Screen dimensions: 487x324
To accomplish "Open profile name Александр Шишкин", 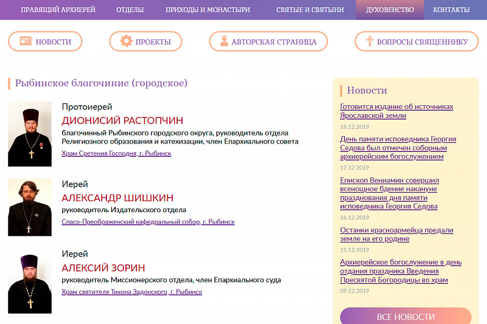I will click(x=117, y=198).
